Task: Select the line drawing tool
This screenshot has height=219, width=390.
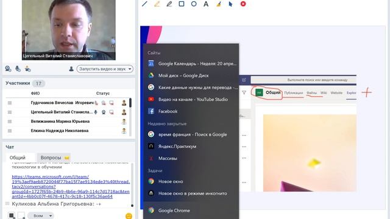Action: 144,4
